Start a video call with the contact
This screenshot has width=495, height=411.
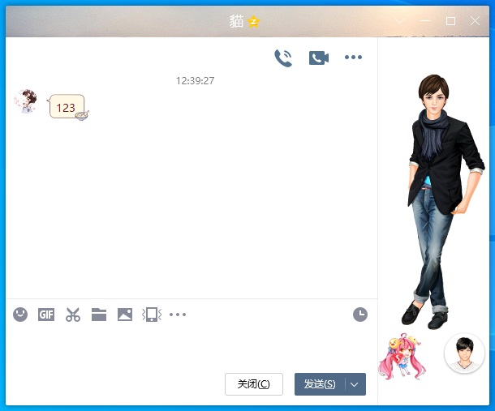(318, 58)
